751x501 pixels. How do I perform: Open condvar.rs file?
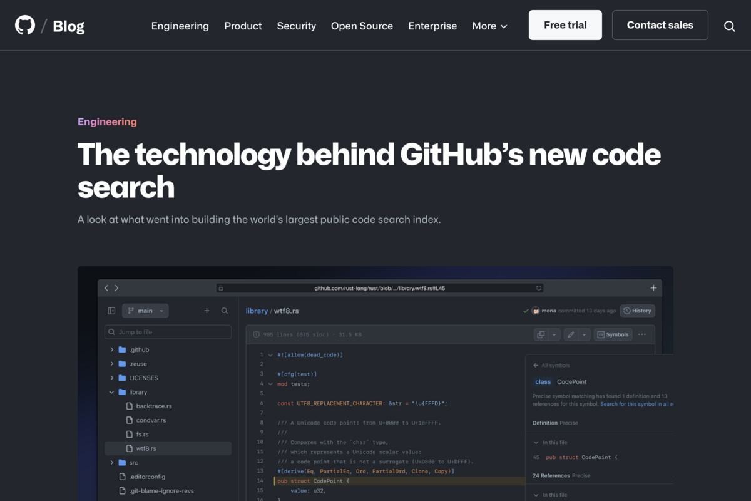151,420
